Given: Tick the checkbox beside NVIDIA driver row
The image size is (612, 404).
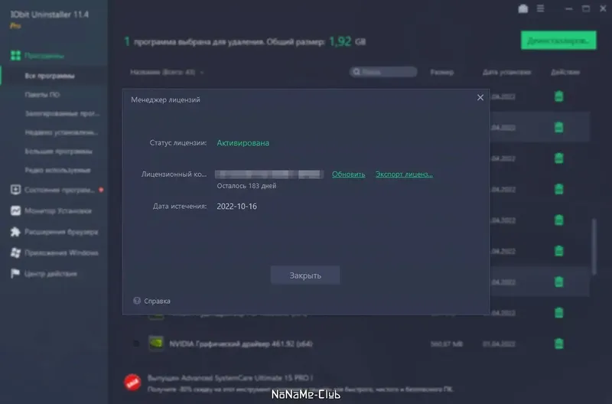Looking at the screenshot, I should click(x=136, y=344).
